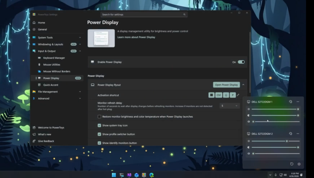Click volume icon of DELL S2722DGM 1
The height and width of the screenshot is (178, 314).
point(249,122)
